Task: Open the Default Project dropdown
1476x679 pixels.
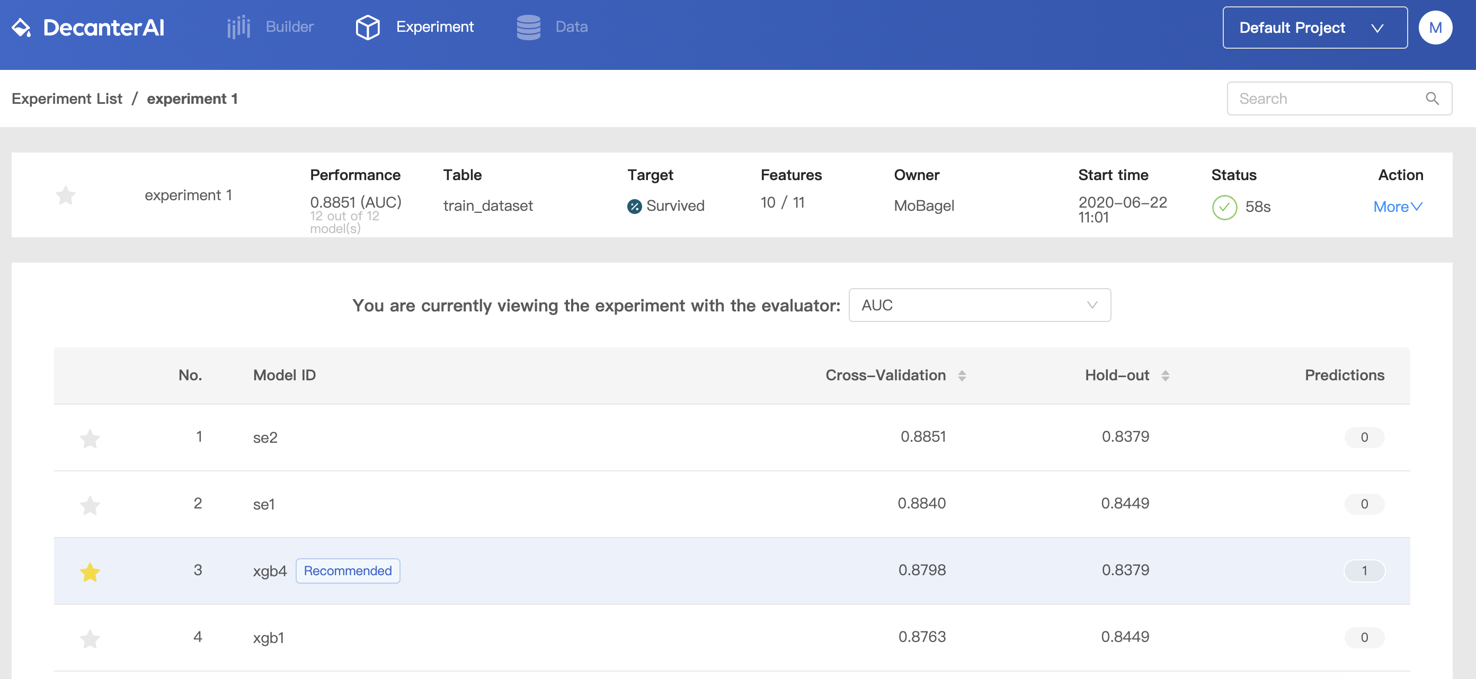Action: pyautogui.click(x=1314, y=28)
